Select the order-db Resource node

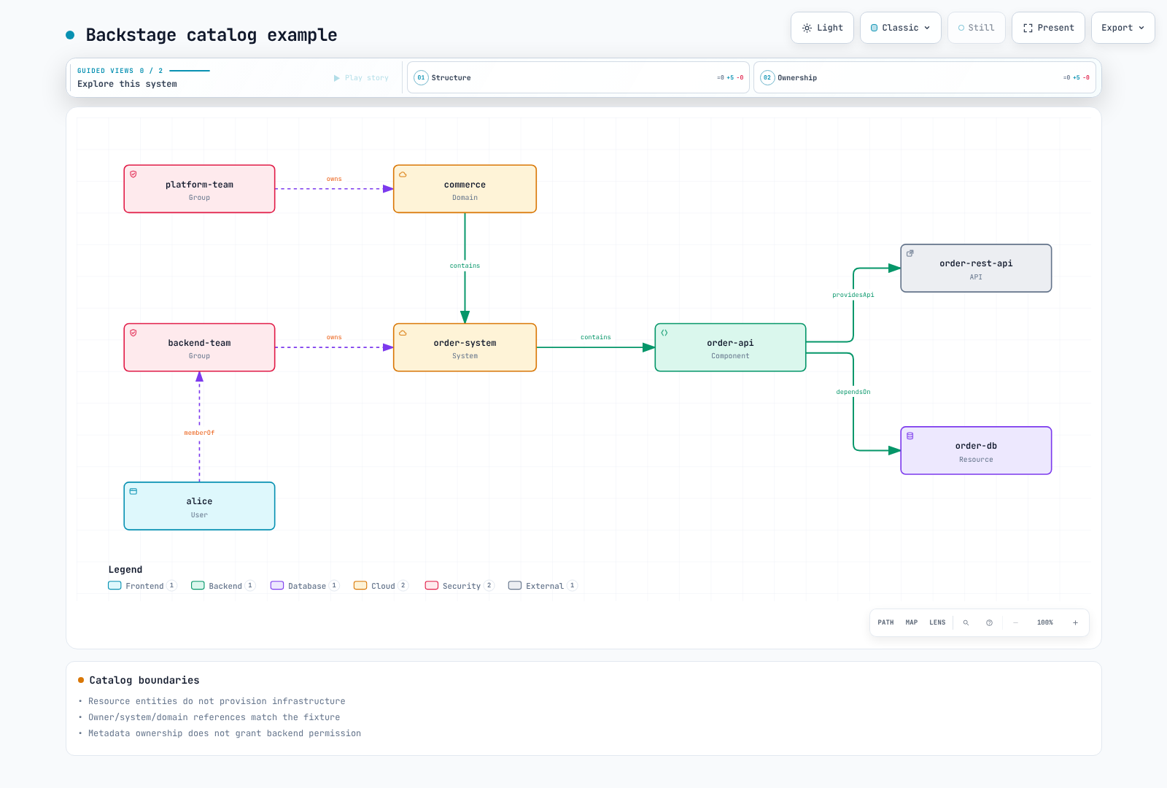(976, 450)
